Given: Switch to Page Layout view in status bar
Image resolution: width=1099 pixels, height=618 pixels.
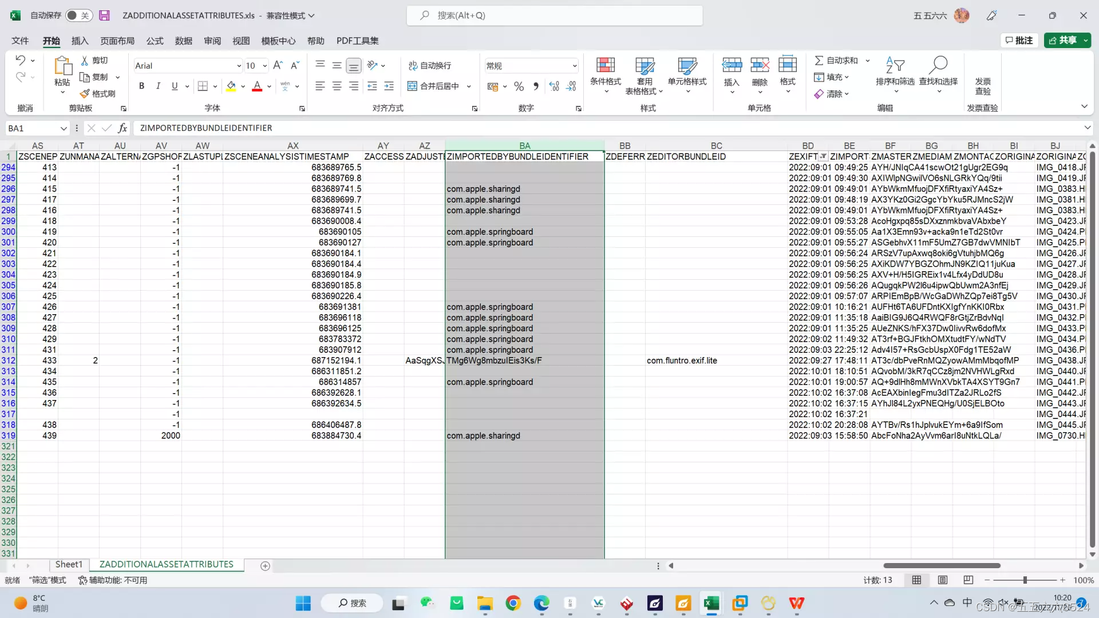Looking at the screenshot, I should 943,580.
